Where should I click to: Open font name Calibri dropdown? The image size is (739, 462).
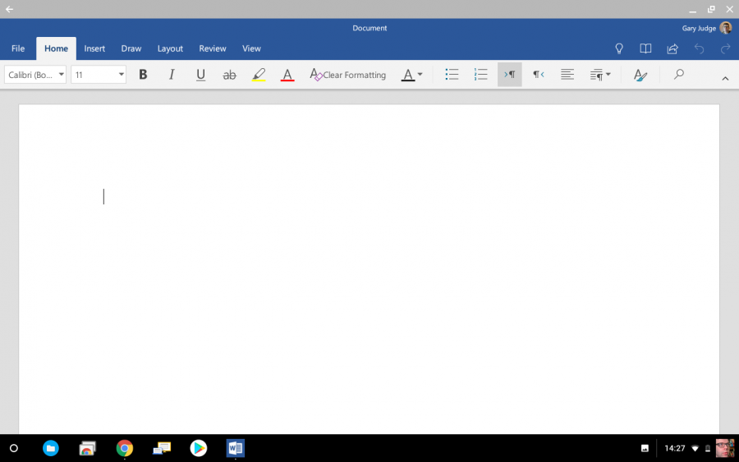click(x=35, y=75)
